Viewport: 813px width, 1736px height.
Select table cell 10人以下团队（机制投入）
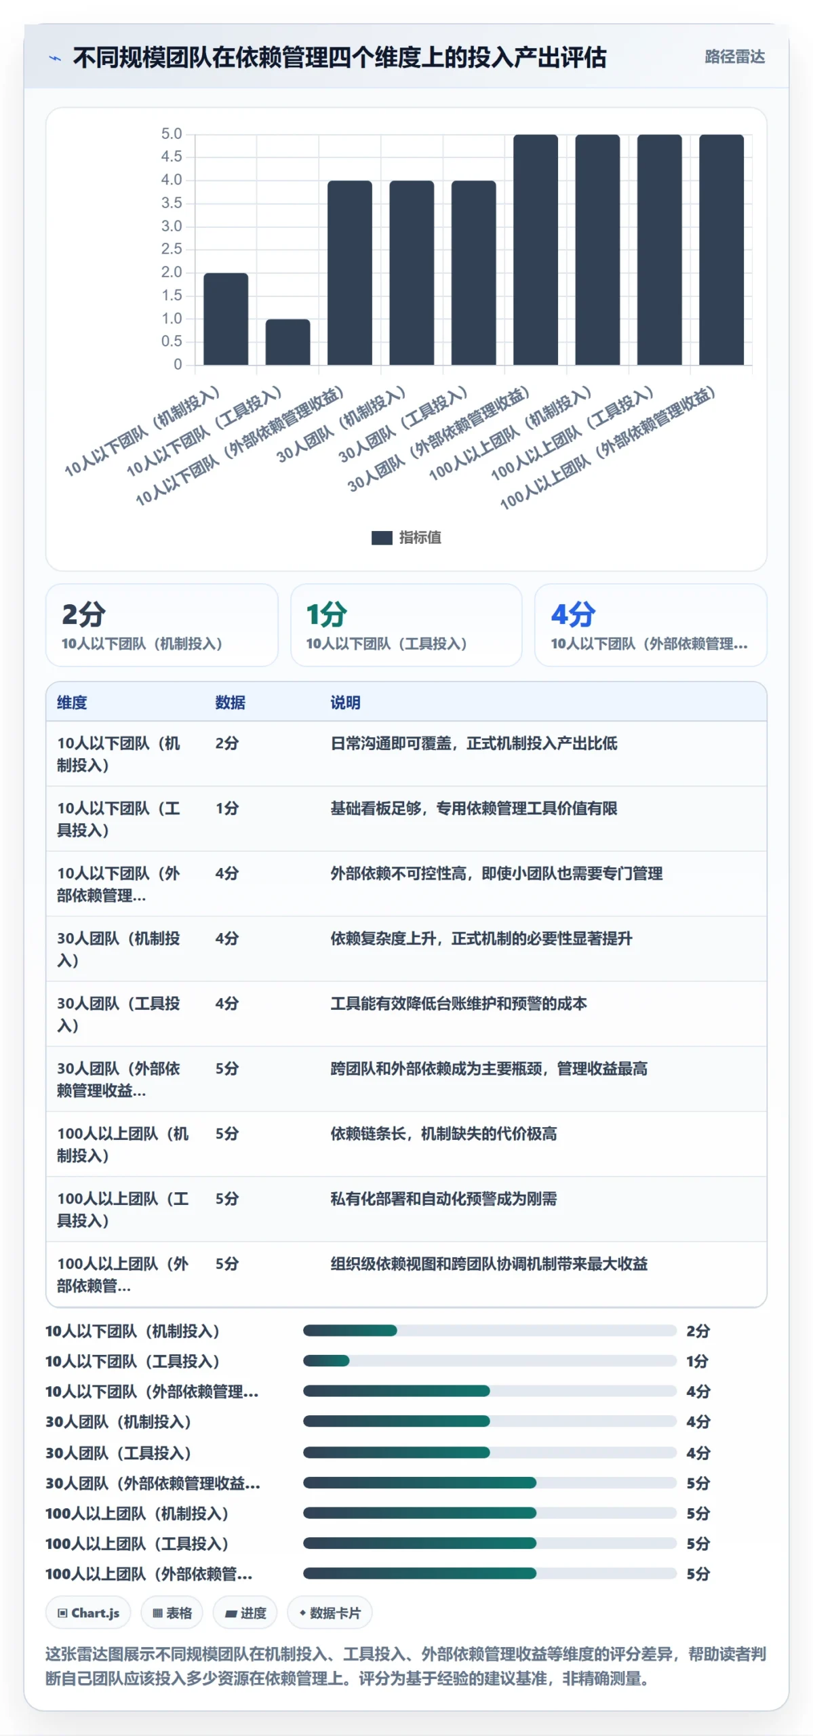point(119,753)
